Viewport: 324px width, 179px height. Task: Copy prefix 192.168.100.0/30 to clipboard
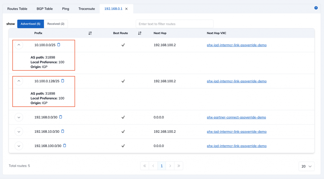(65, 145)
